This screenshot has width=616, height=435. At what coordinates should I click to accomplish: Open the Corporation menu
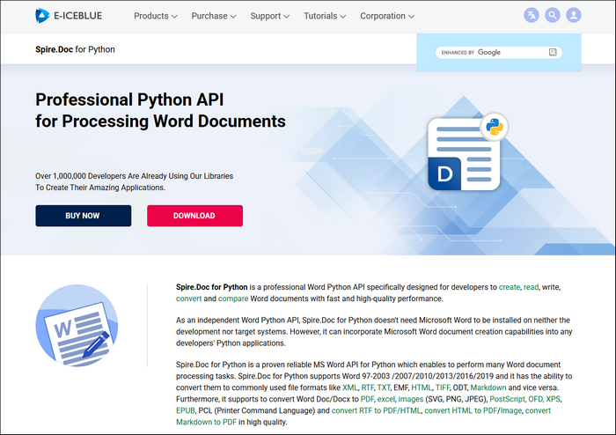[388, 16]
